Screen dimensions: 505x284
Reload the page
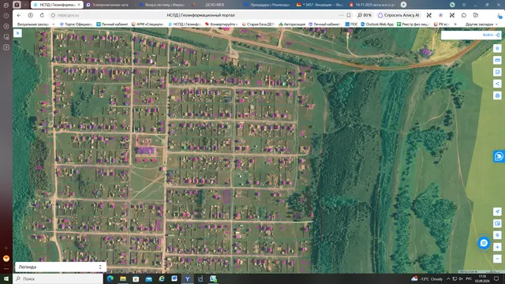click(x=42, y=15)
